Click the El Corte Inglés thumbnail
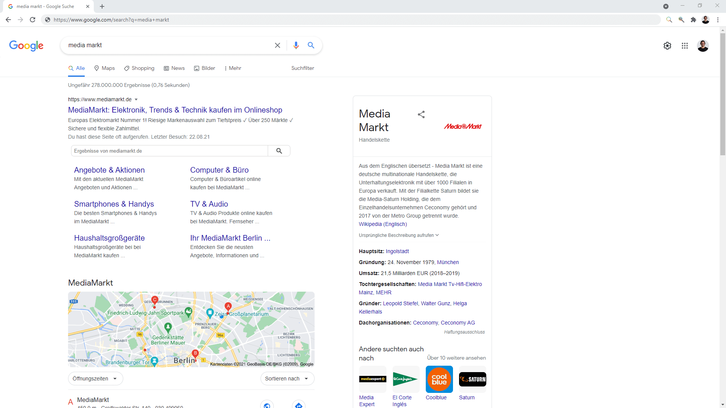This screenshot has height=408, width=726. (406, 379)
